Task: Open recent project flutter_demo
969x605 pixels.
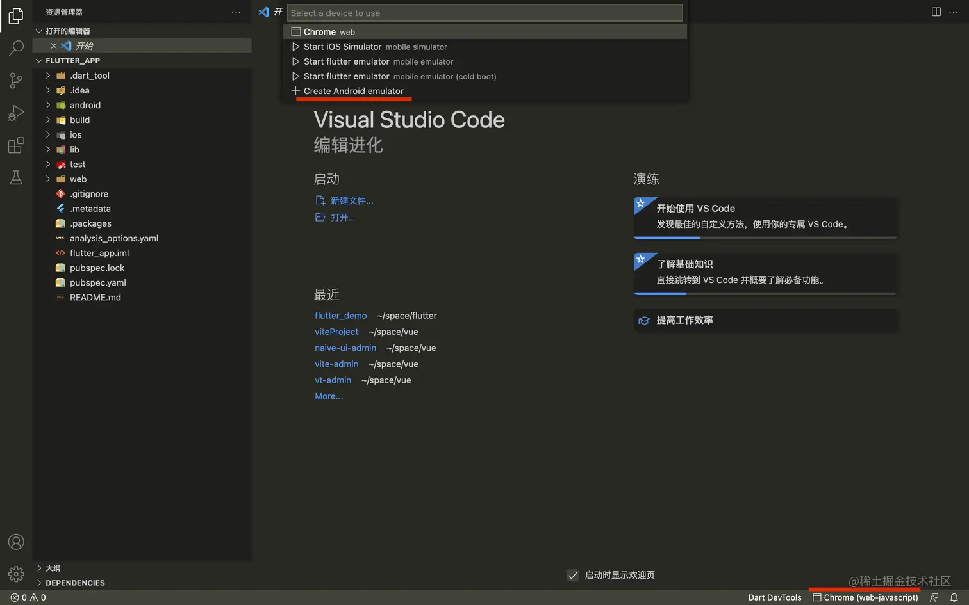Action: tap(341, 316)
